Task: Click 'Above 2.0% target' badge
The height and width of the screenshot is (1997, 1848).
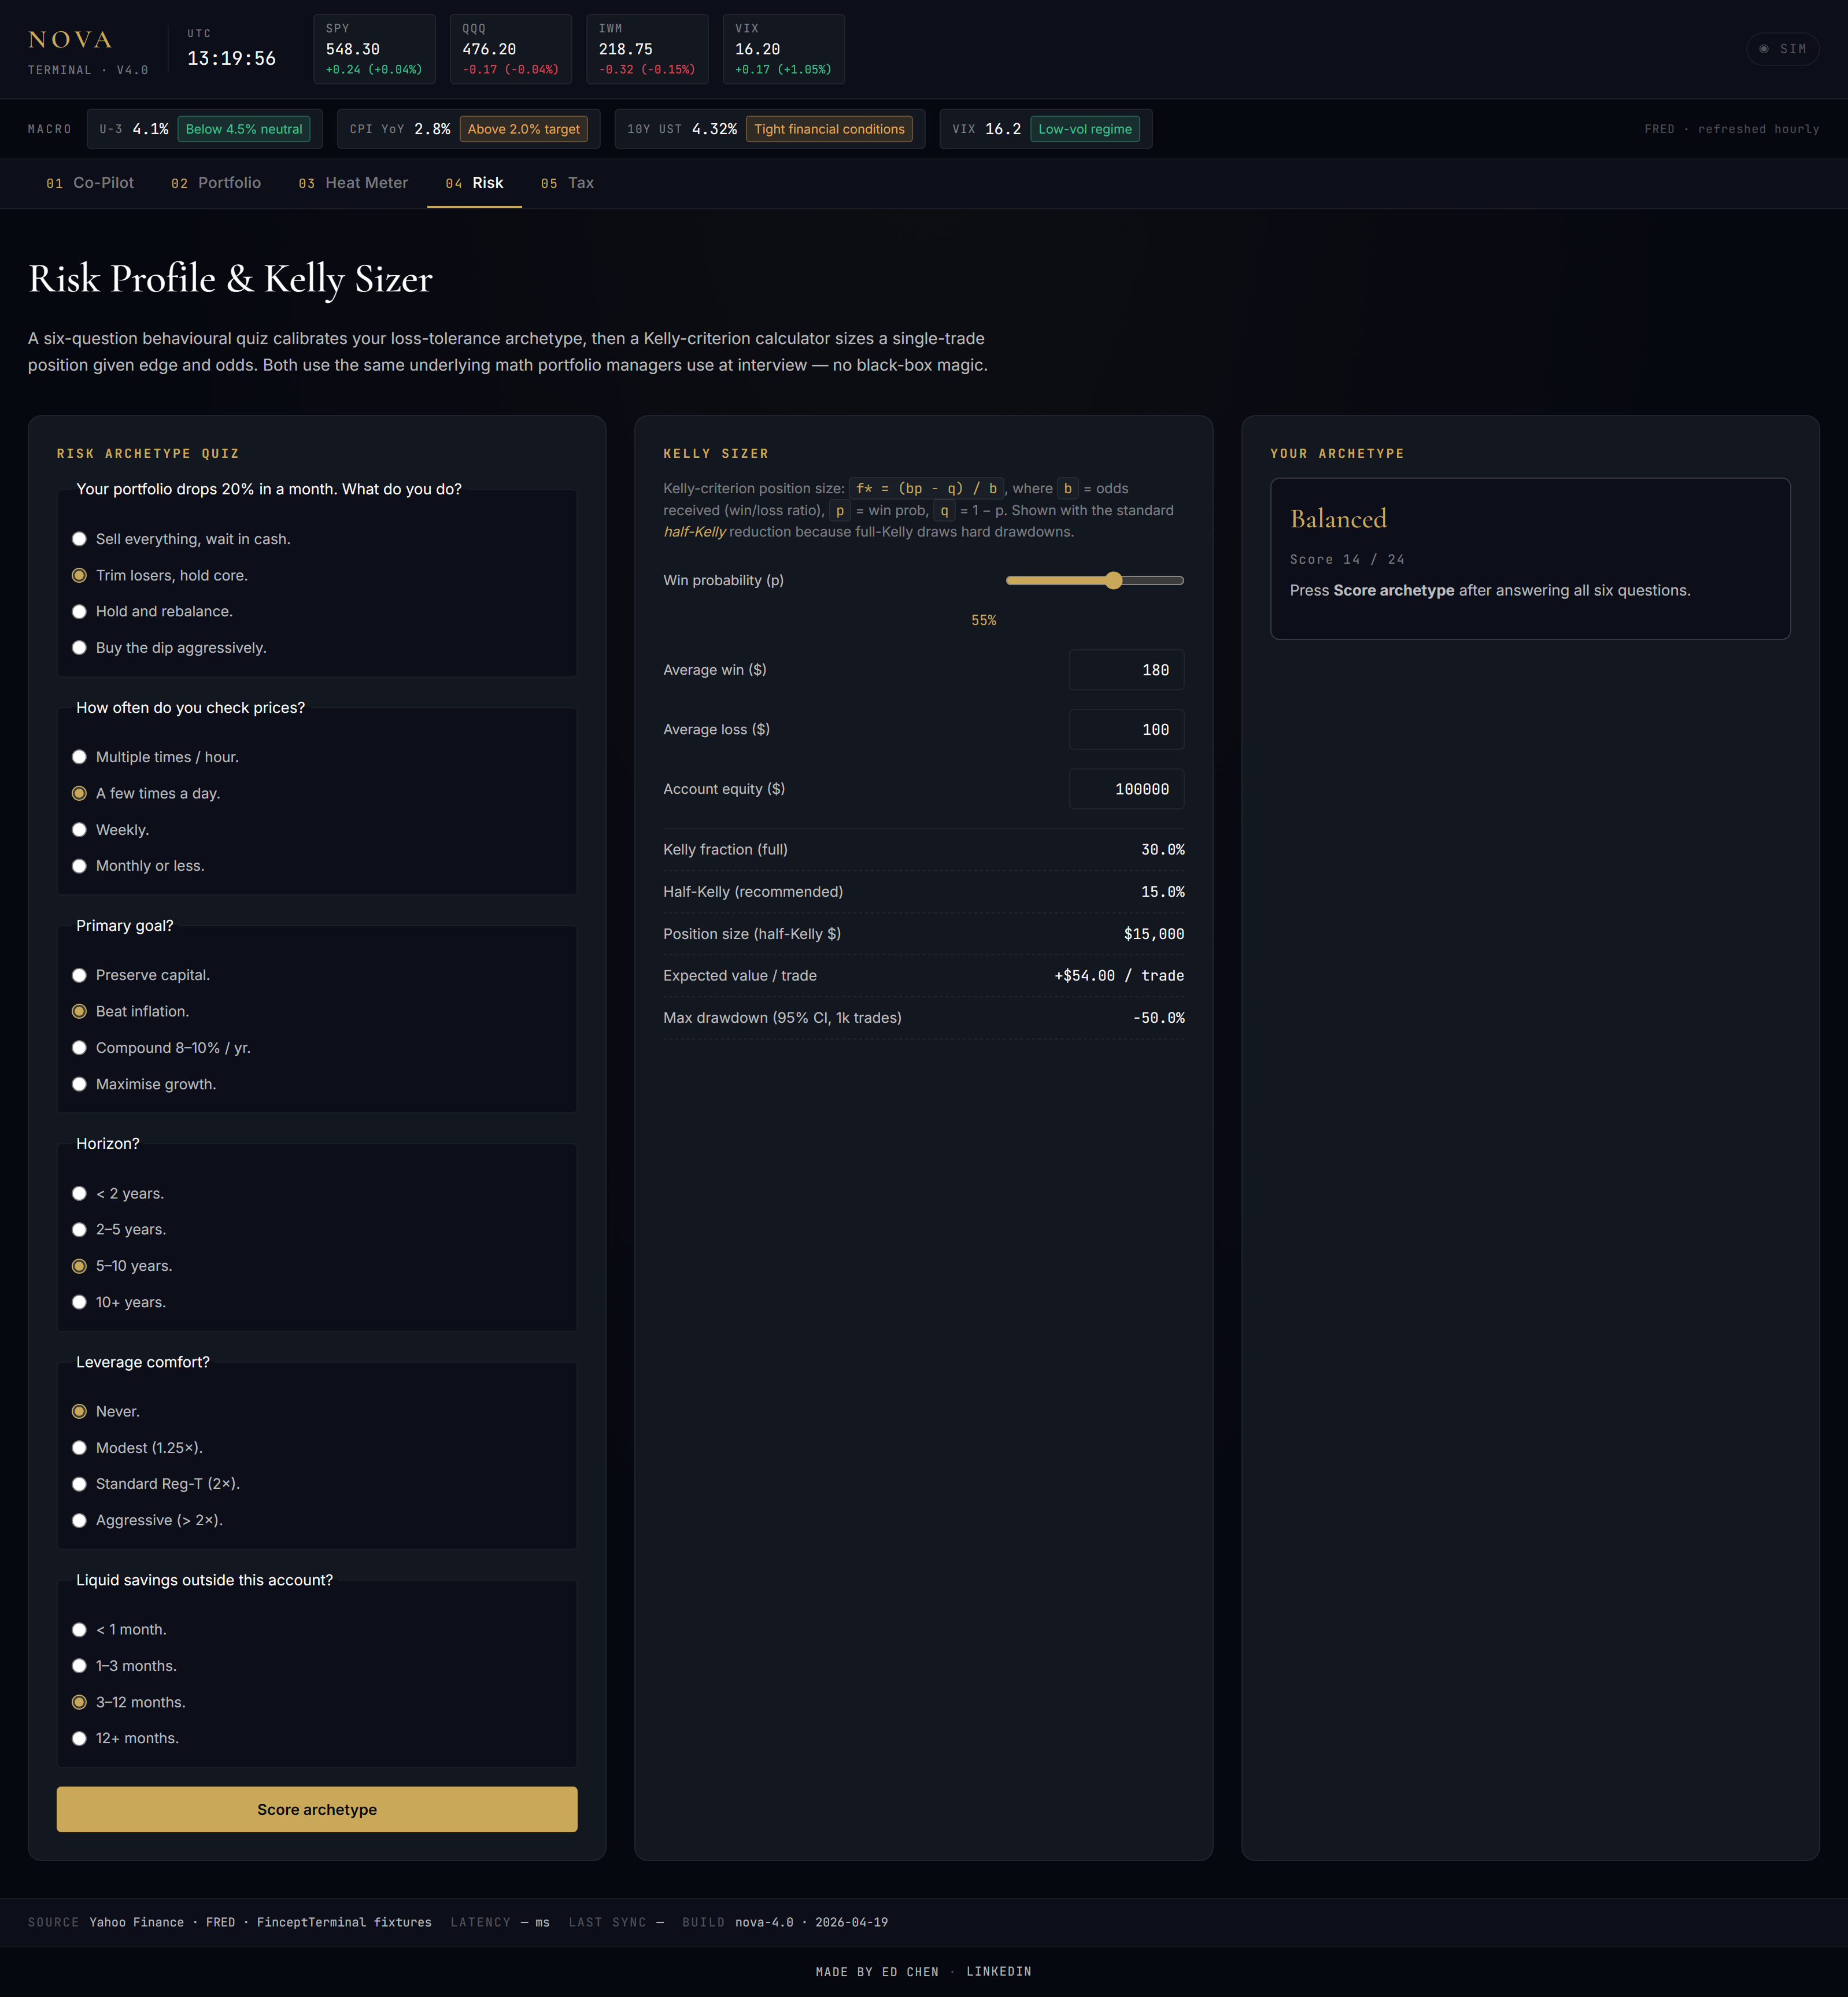Action: pyautogui.click(x=523, y=129)
